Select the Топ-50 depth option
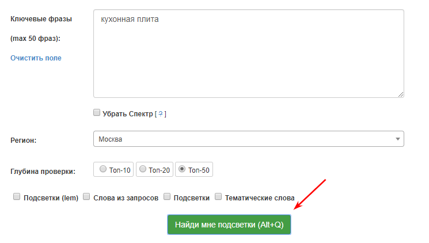Image resolution: width=429 pixels, height=243 pixels. (182, 169)
